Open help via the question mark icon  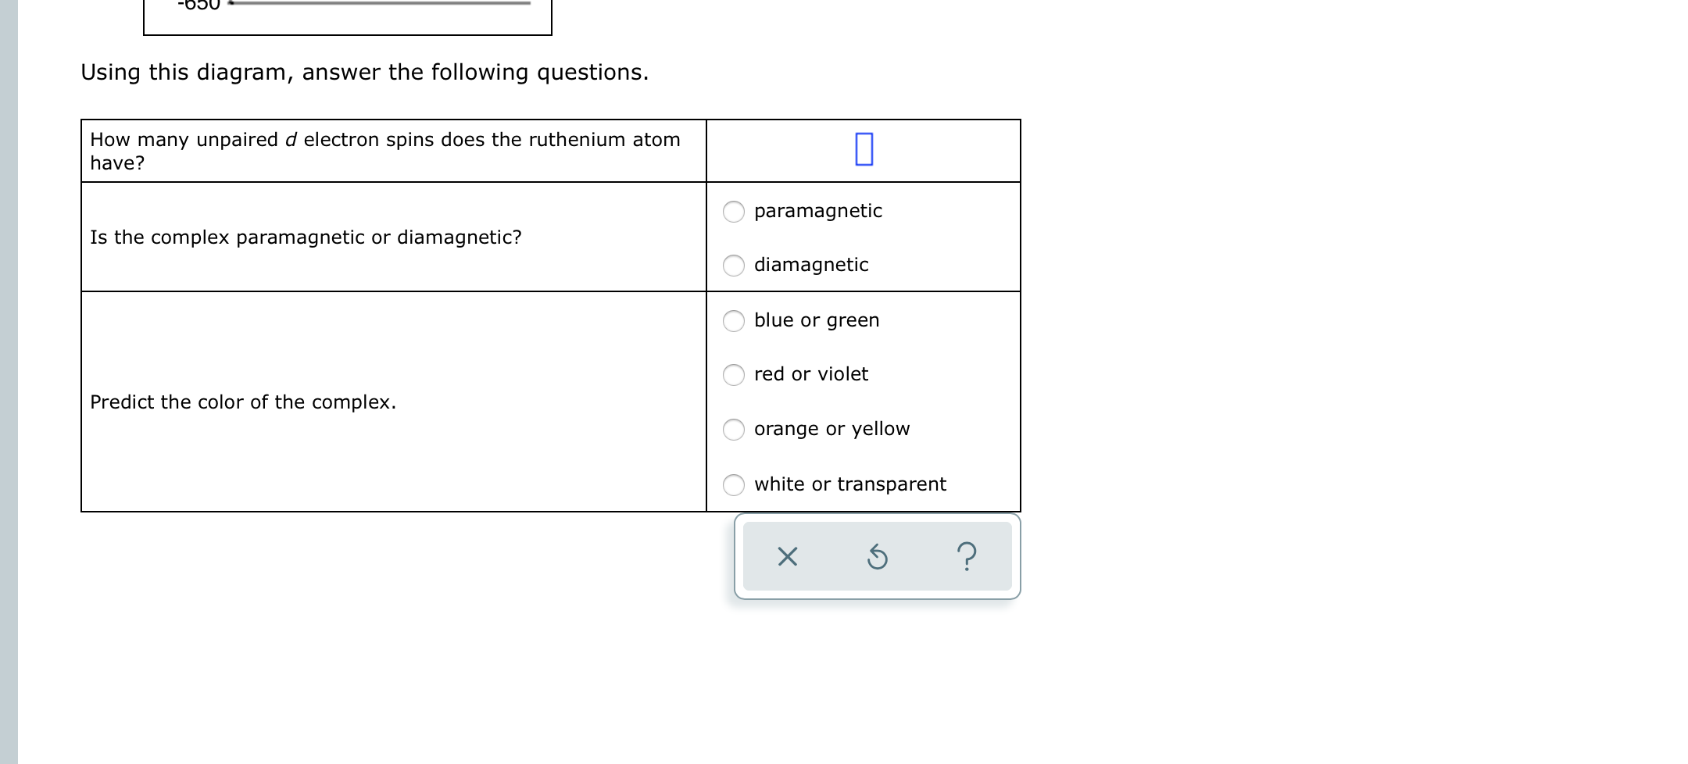pyautogui.click(x=969, y=556)
